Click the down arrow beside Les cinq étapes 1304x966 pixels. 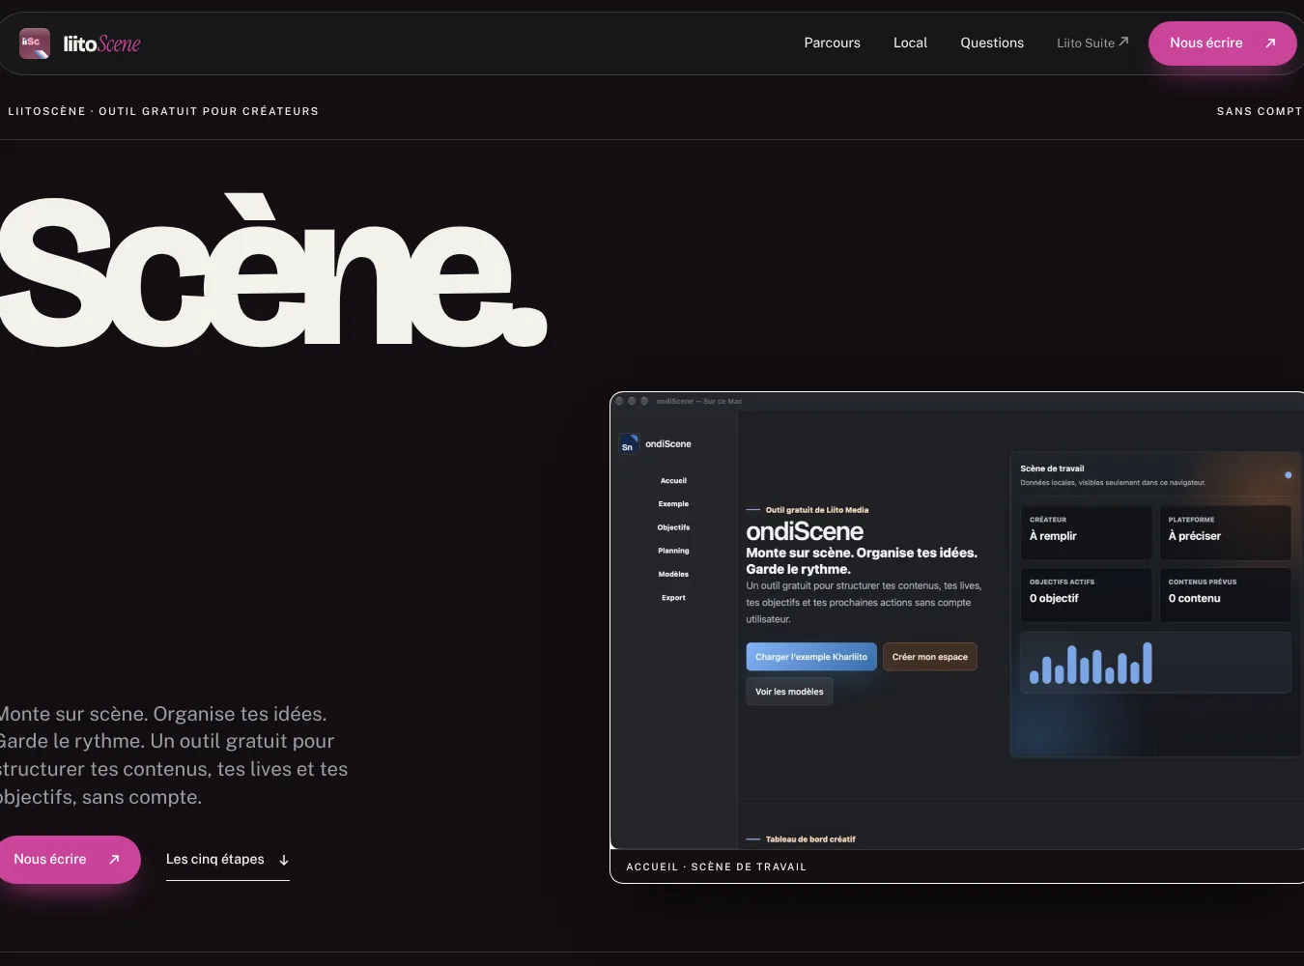coord(284,861)
